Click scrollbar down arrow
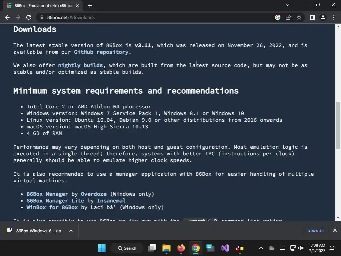Screen dimensions: 341x256 coord(338,218)
